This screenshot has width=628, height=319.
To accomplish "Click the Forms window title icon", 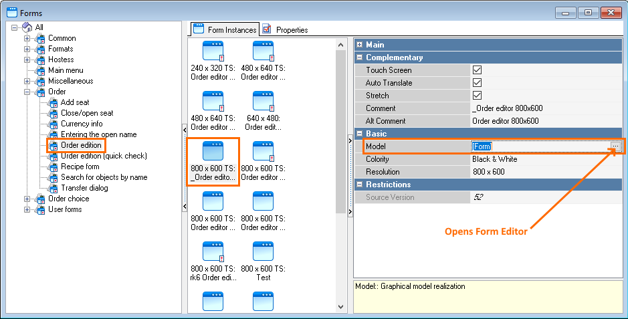I will [12, 13].
